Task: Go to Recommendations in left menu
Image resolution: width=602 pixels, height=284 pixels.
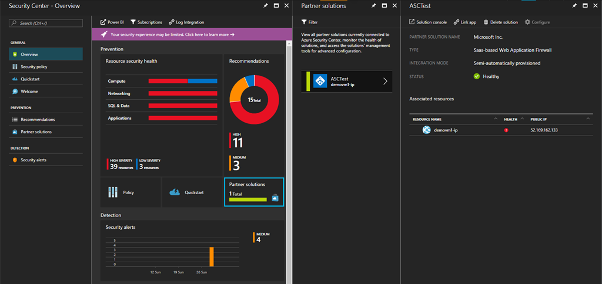Action: [46, 119]
